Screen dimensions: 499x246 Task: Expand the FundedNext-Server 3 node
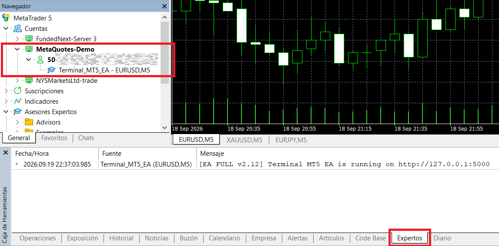pyautogui.click(x=17, y=39)
